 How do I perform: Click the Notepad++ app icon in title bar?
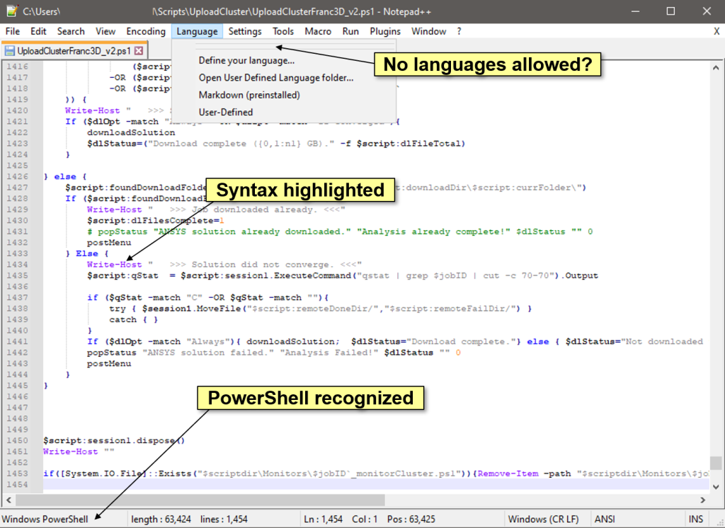tap(12, 11)
